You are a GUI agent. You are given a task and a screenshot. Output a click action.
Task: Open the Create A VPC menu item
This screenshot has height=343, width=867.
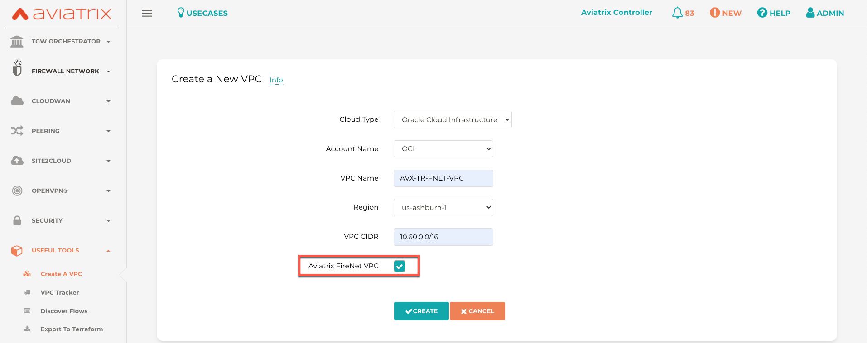click(62, 274)
